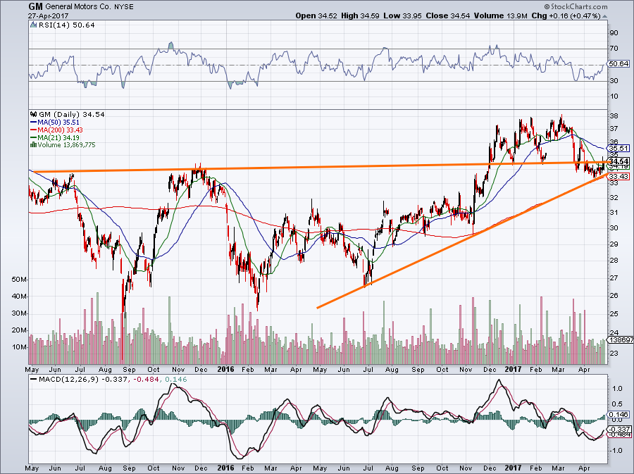Click the bar icon before the Volume legend
634x474 pixels.
34,144
